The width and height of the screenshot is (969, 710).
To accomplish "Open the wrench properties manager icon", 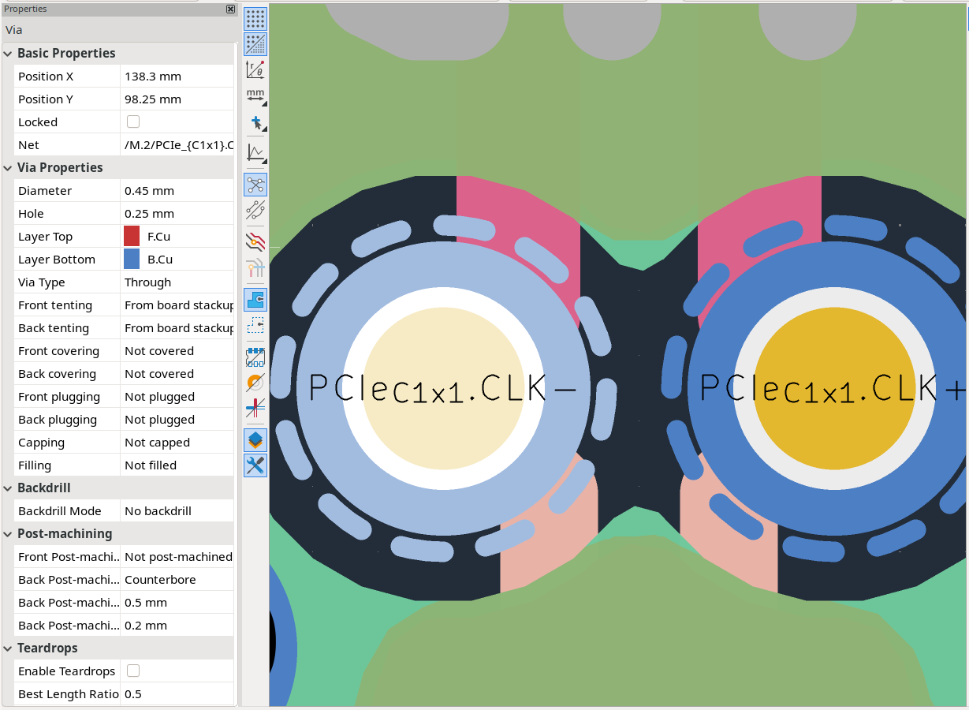I will (255, 465).
